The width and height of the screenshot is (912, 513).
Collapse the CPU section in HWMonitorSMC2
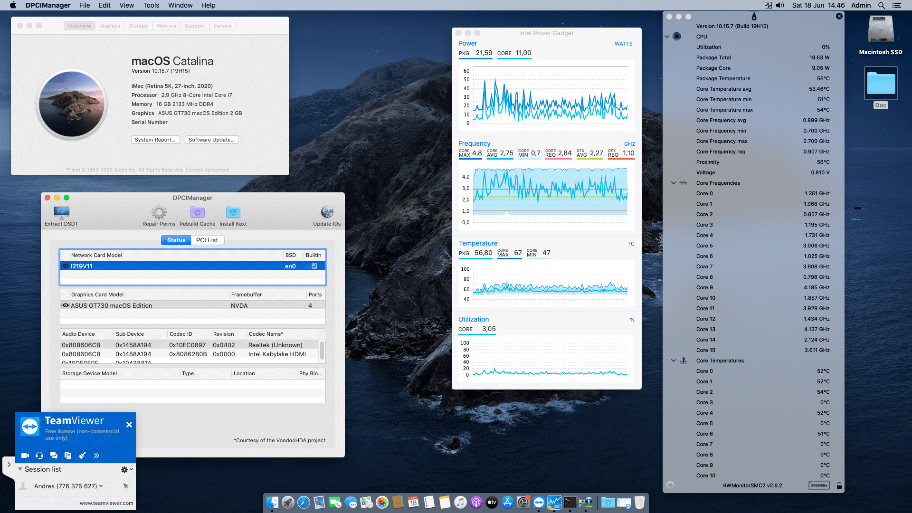667,37
